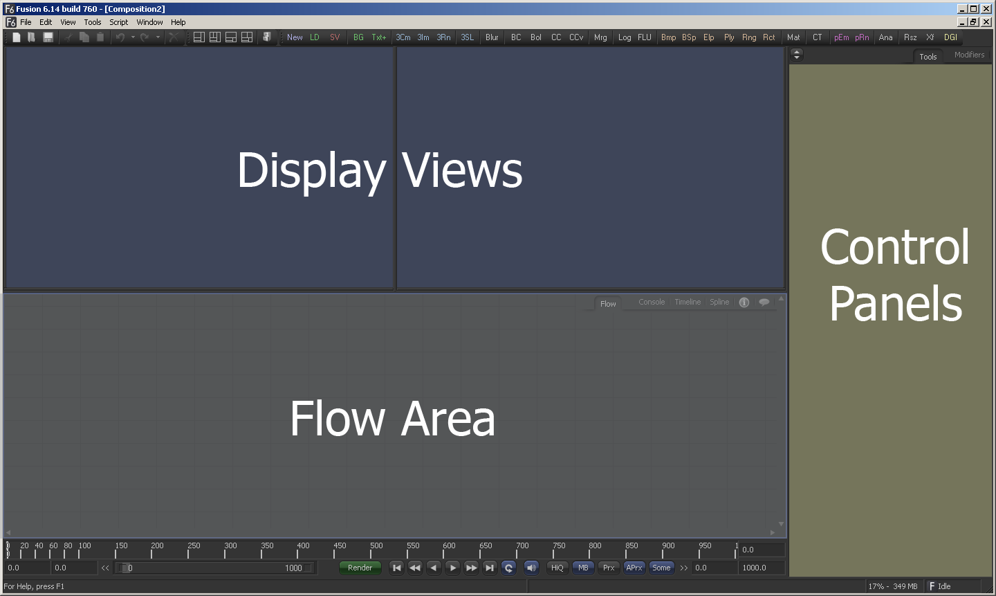Open the info icon in the Flow tabs
996x596 pixels.
click(744, 302)
